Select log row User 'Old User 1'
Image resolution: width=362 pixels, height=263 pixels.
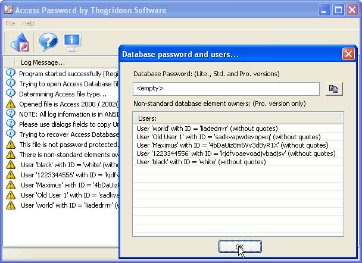click(61, 195)
